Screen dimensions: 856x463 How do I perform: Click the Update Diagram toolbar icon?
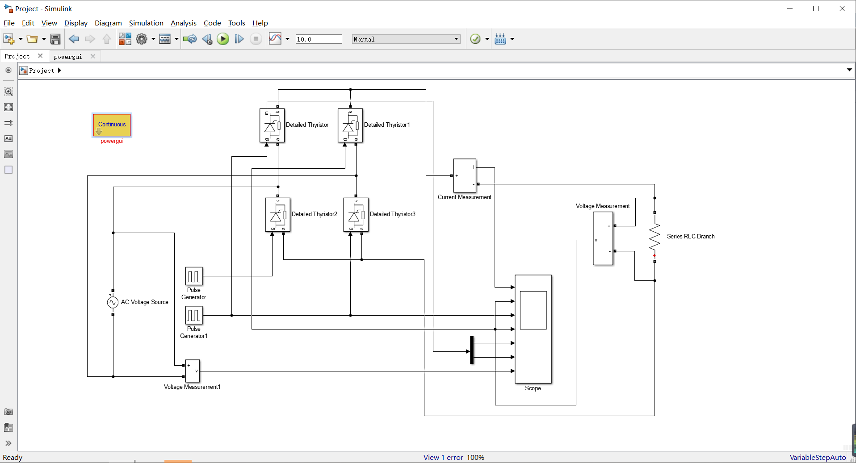click(190, 39)
